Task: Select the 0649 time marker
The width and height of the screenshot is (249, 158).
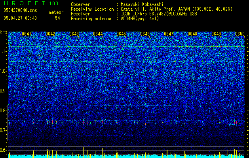Action: tap(216, 34)
